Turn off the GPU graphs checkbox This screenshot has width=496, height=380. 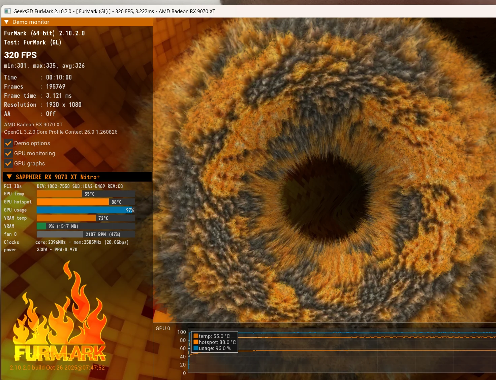tap(8, 163)
